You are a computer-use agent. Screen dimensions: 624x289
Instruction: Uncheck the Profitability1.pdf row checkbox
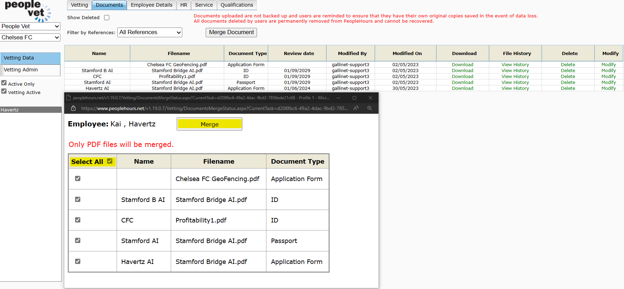click(x=78, y=220)
